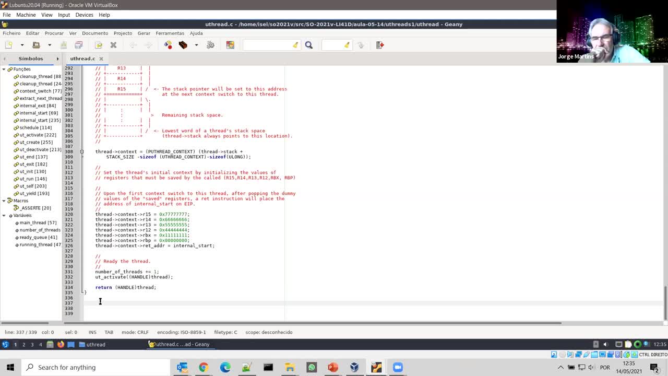Select the main_thread [57] variable

[x=38, y=222]
